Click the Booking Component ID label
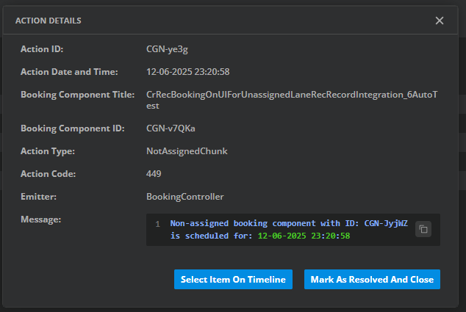 pos(73,128)
